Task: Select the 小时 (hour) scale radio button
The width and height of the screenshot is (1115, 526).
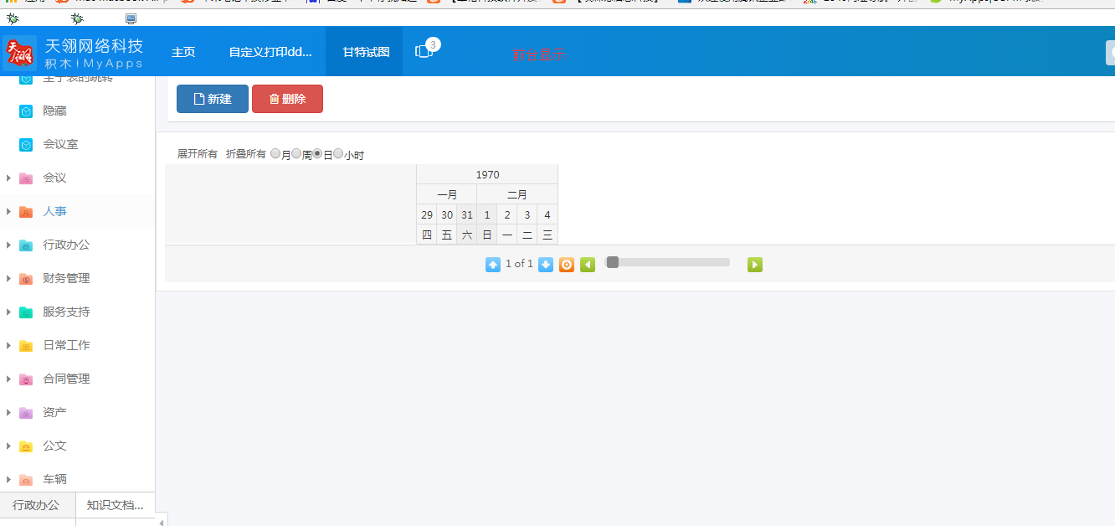Action: coord(338,153)
